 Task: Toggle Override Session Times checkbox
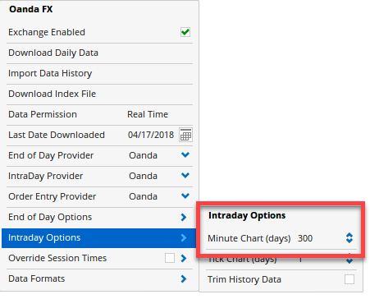click(x=170, y=258)
